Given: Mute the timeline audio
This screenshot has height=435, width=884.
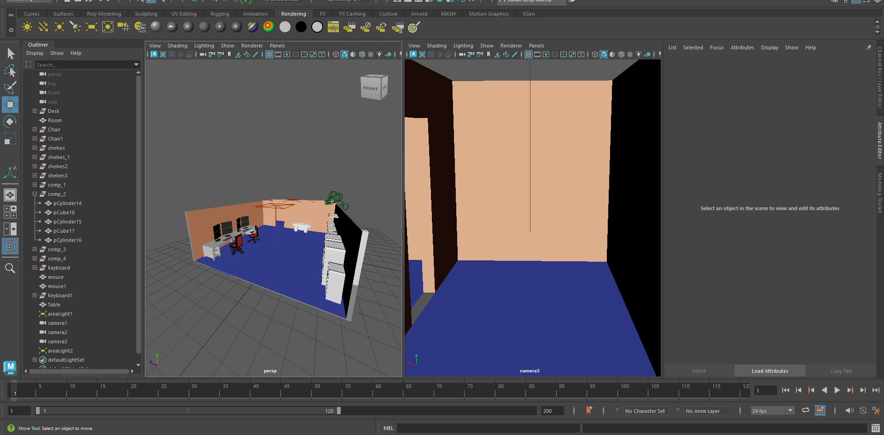Looking at the screenshot, I should tap(849, 410).
